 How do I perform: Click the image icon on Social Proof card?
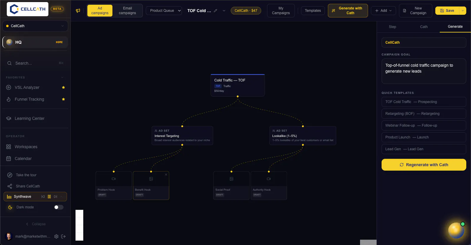pos(231,179)
